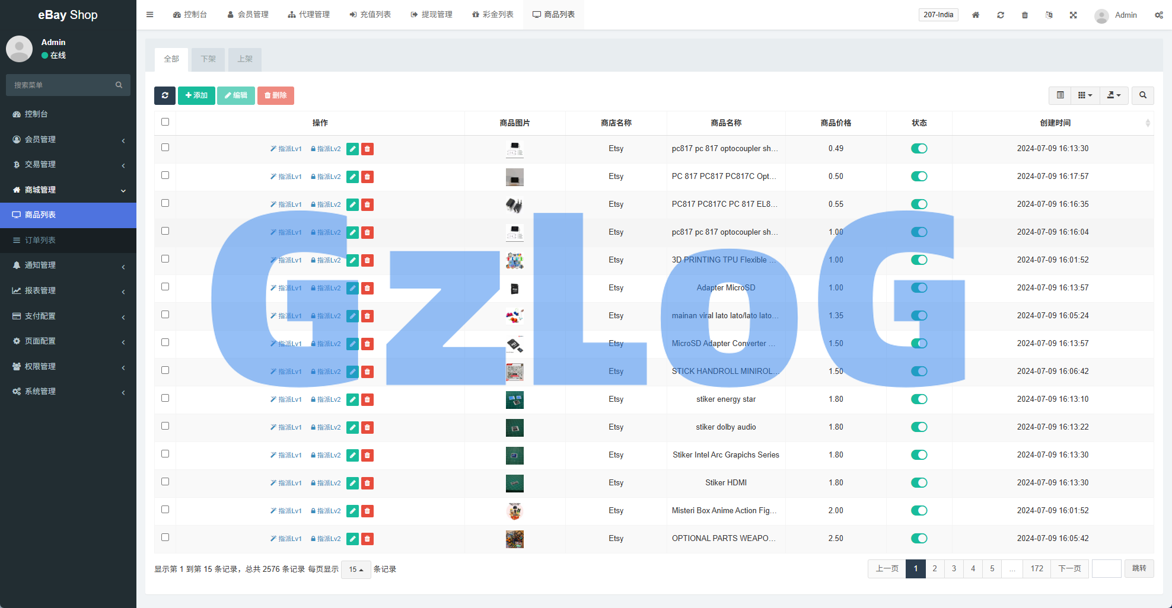
Task: Tick the select-all checkbox in table header
Action: tap(165, 122)
